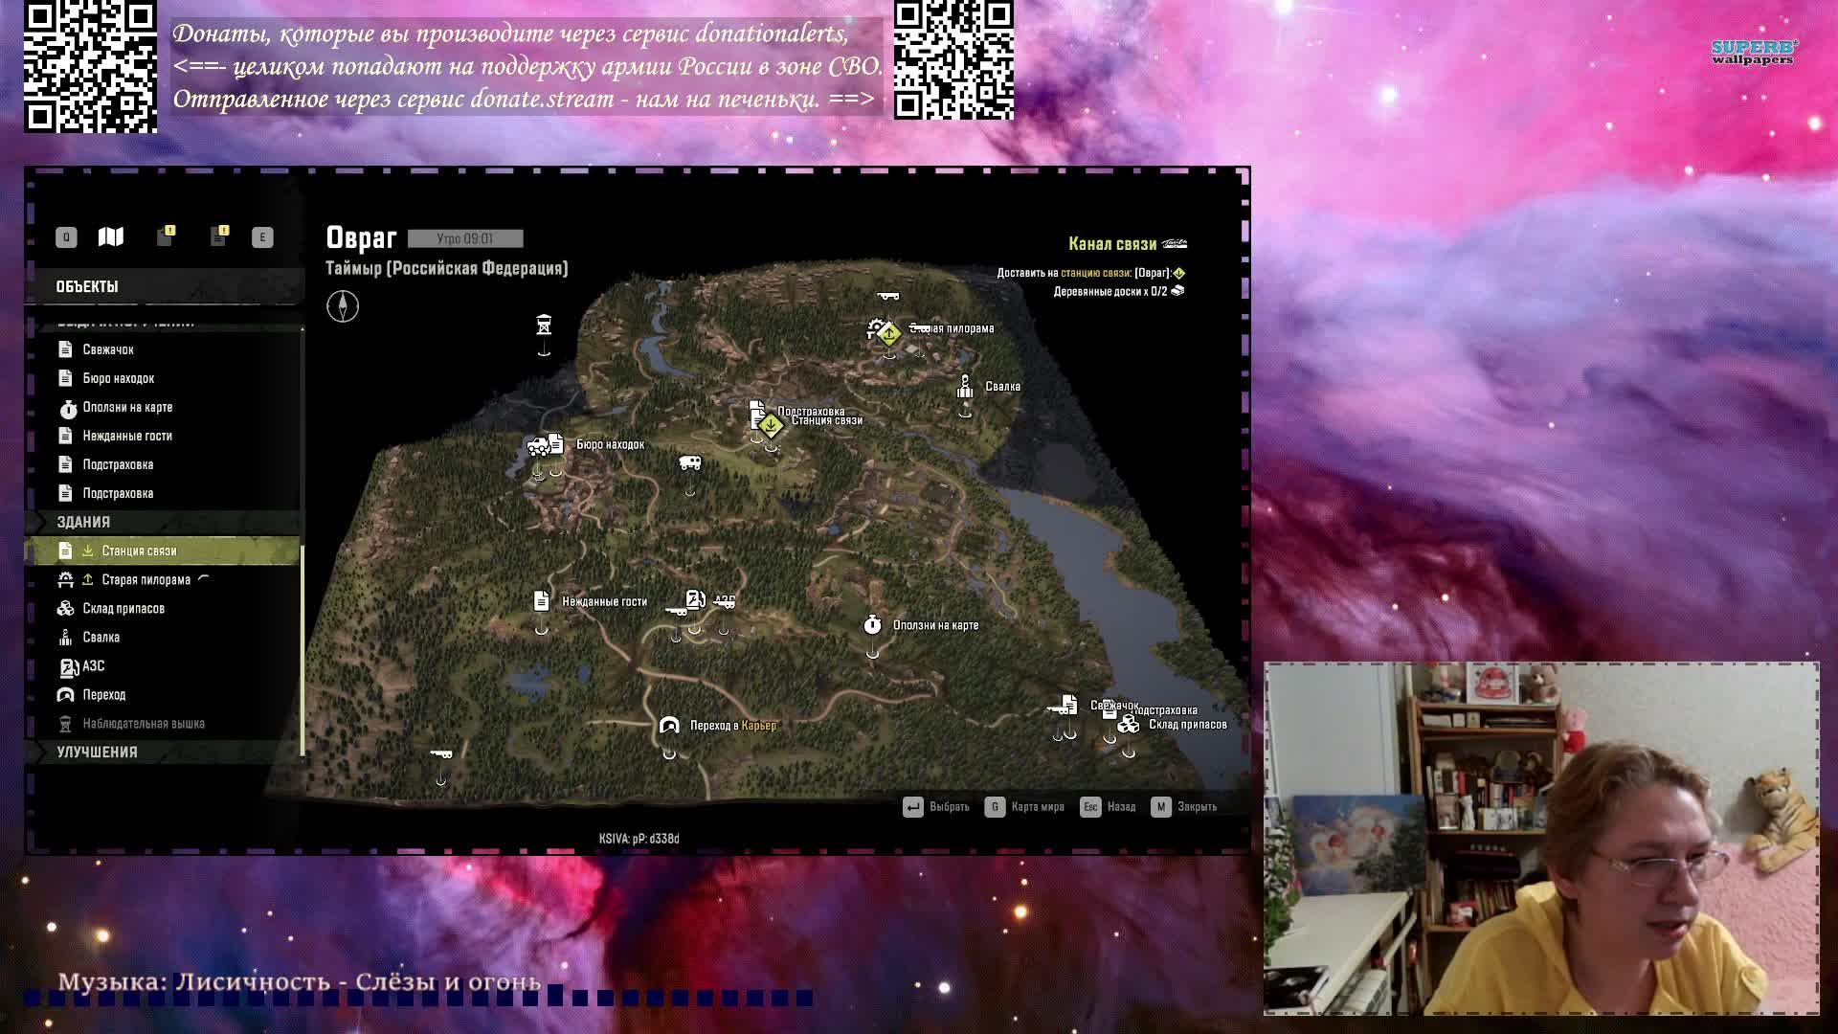Click the compass icon on the map
The image size is (1838, 1034).
click(343, 306)
